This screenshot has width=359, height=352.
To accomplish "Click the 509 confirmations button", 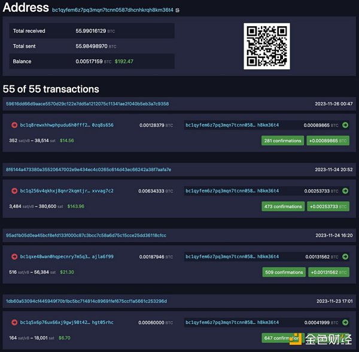I will 283,272.
